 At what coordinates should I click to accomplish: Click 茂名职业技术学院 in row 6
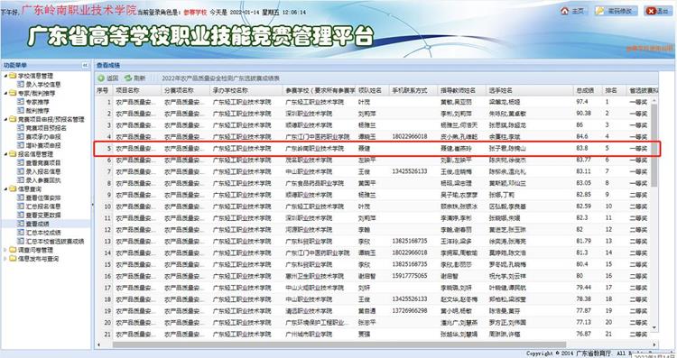(309, 160)
